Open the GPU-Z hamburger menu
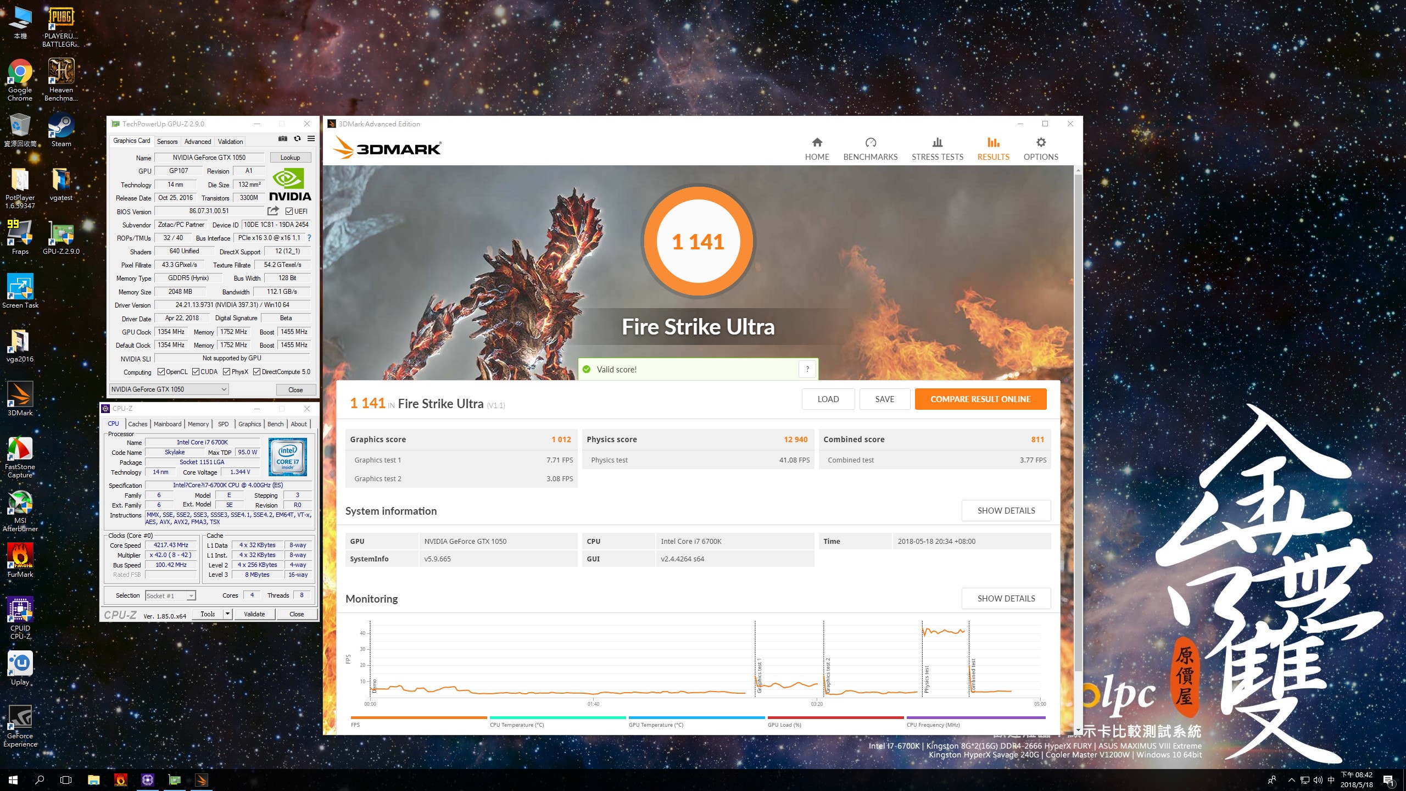The width and height of the screenshot is (1406, 791). (311, 139)
